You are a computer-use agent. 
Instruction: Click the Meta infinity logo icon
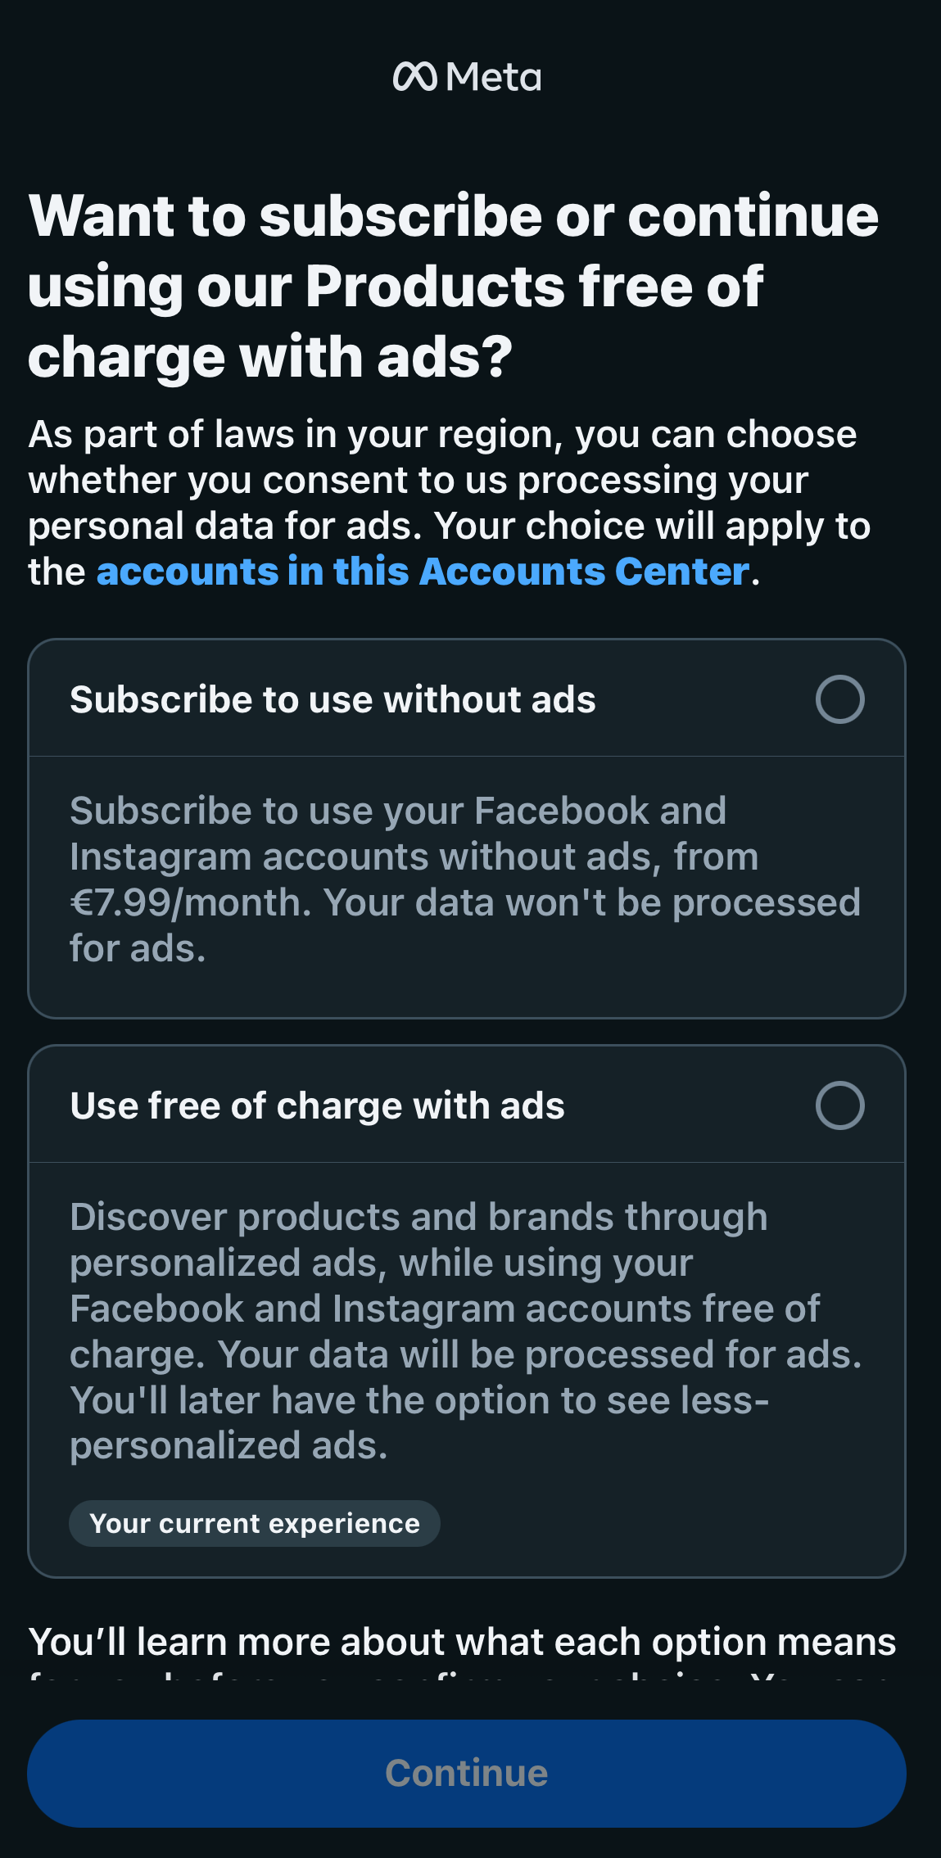[414, 77]
